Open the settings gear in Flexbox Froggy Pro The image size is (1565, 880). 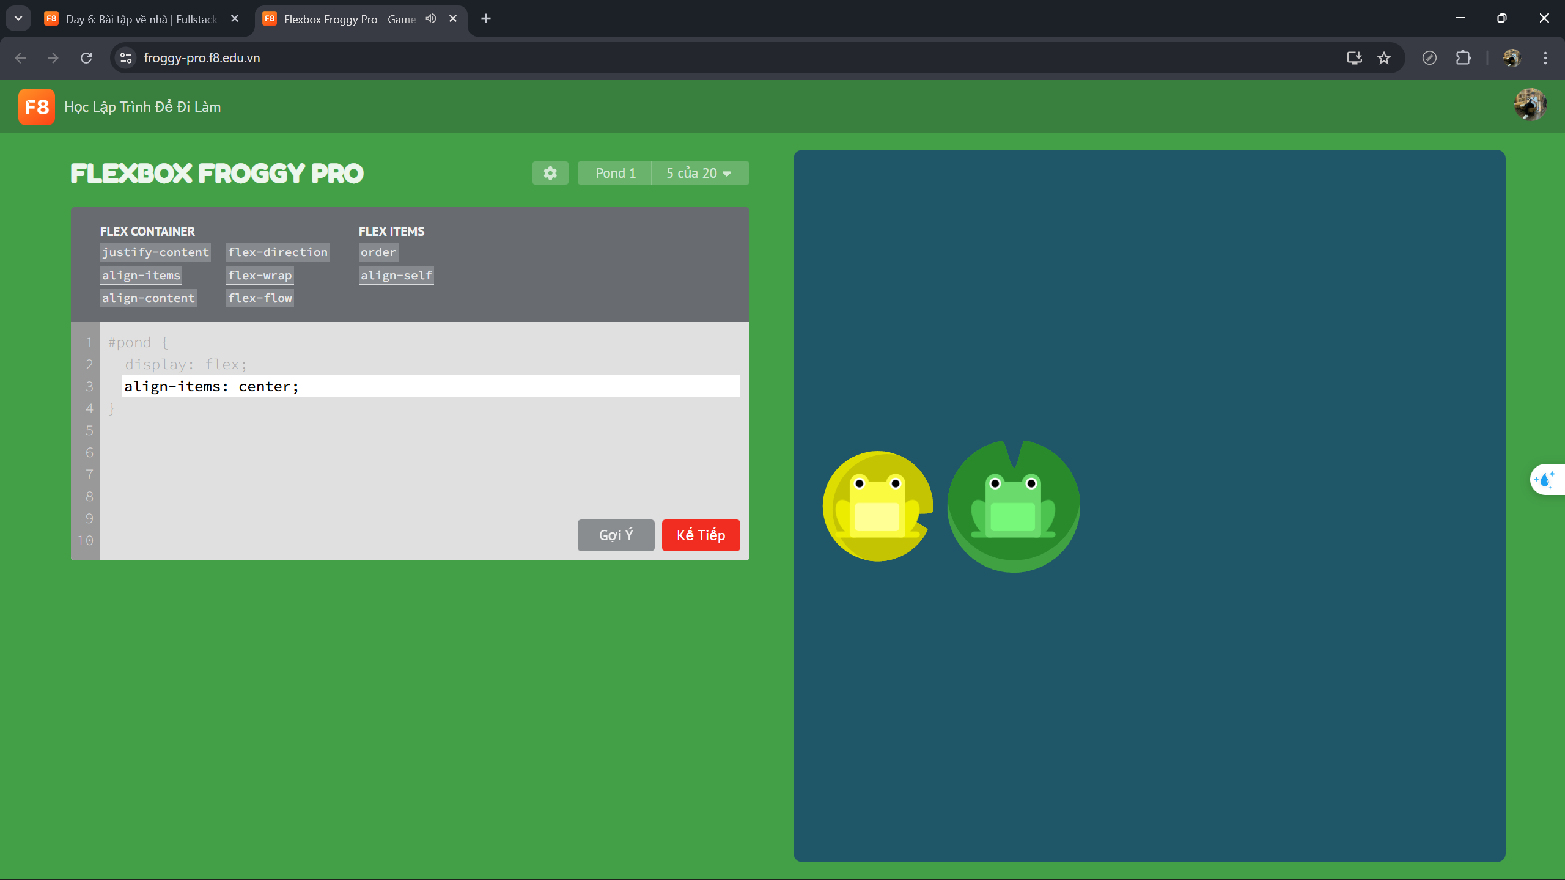click(x=550, y=173)
